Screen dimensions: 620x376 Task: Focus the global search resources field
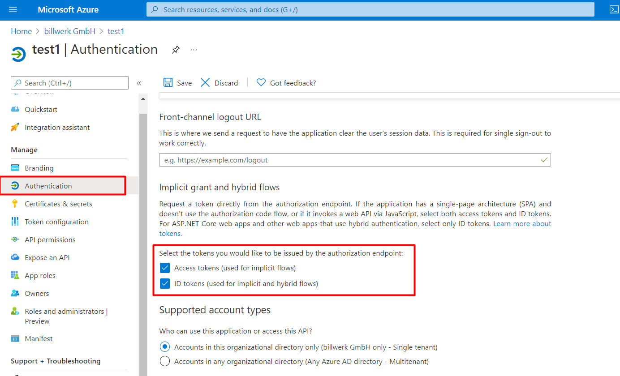tap(370, 9)
